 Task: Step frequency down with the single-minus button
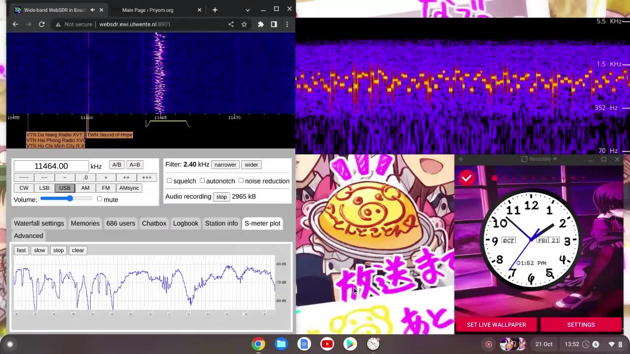coord(64,177)
